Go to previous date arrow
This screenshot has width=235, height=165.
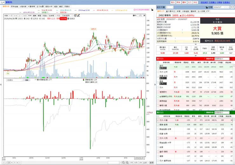point(227,7)
